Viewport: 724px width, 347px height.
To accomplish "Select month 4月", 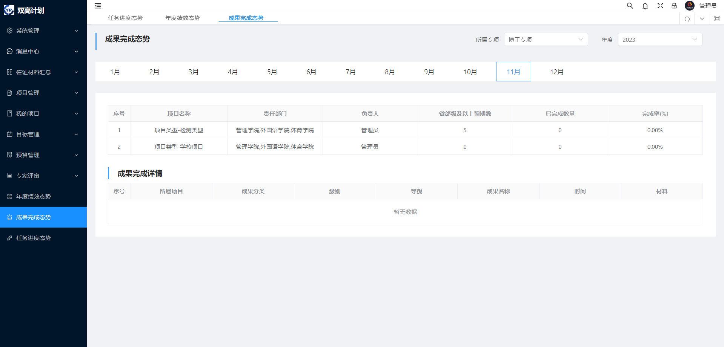I will tap(233, 72).
